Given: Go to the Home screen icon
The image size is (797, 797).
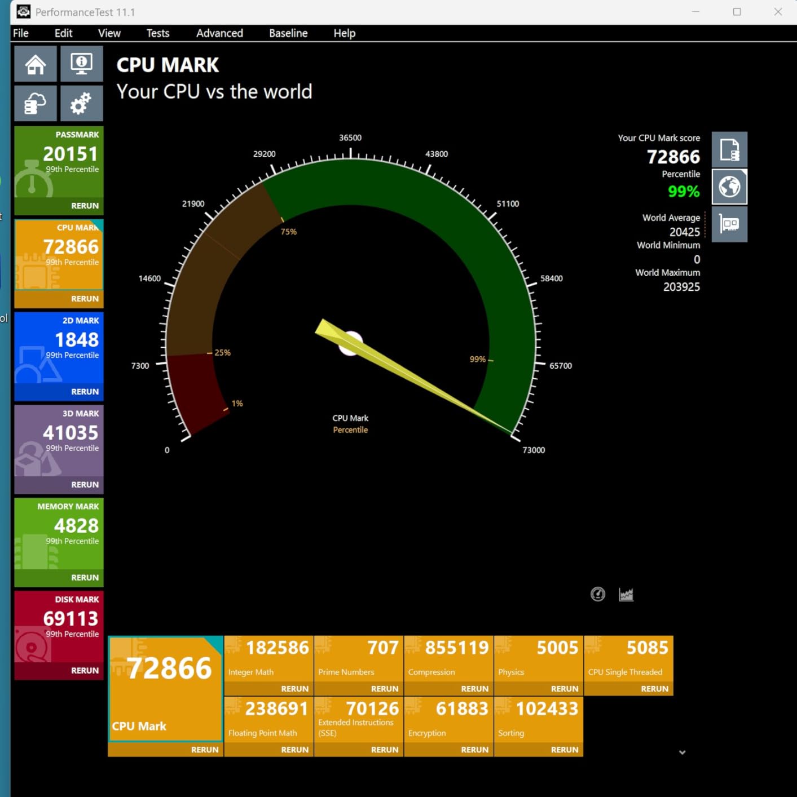Looking at the screenshot, I should point(35,64).
